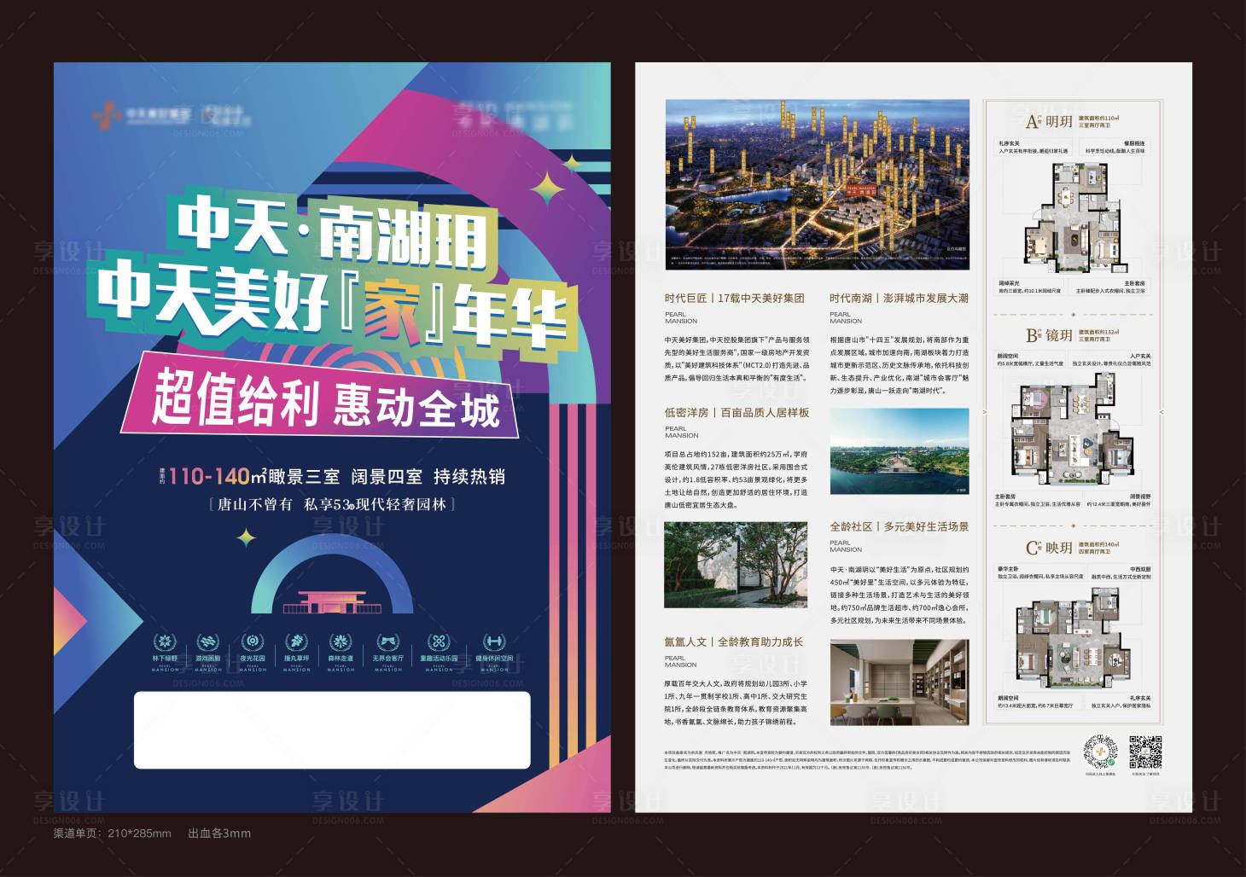Click the 游戏画廊 waves icon
The image size is (1246, 877).
tap(208, 641)
